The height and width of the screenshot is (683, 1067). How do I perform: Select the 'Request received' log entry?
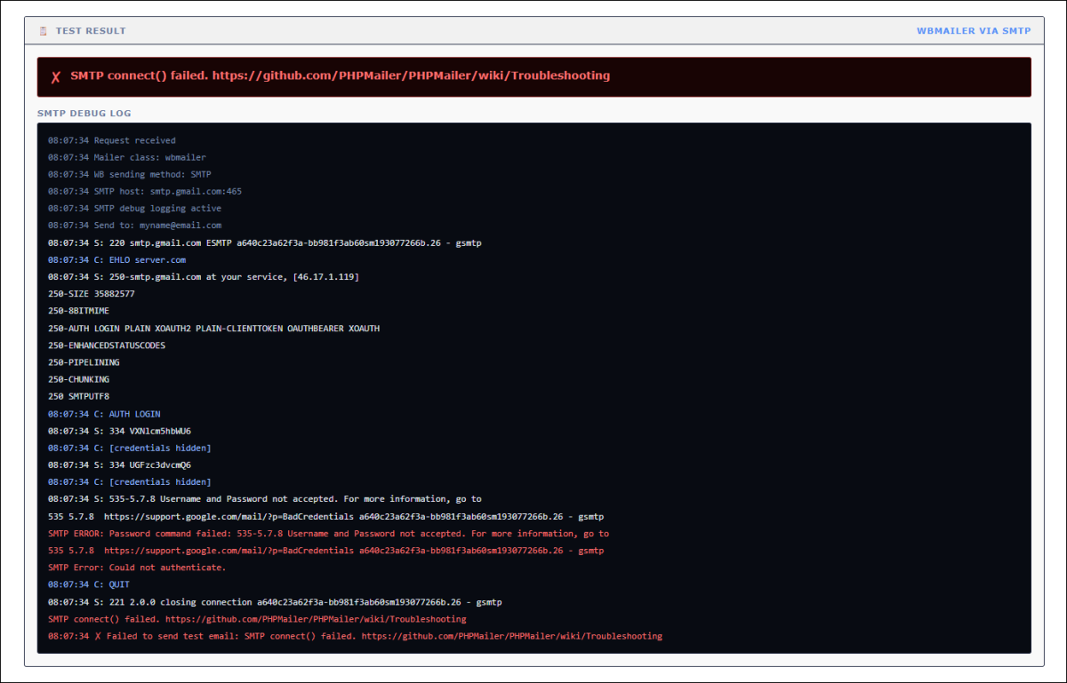point(112,140)
